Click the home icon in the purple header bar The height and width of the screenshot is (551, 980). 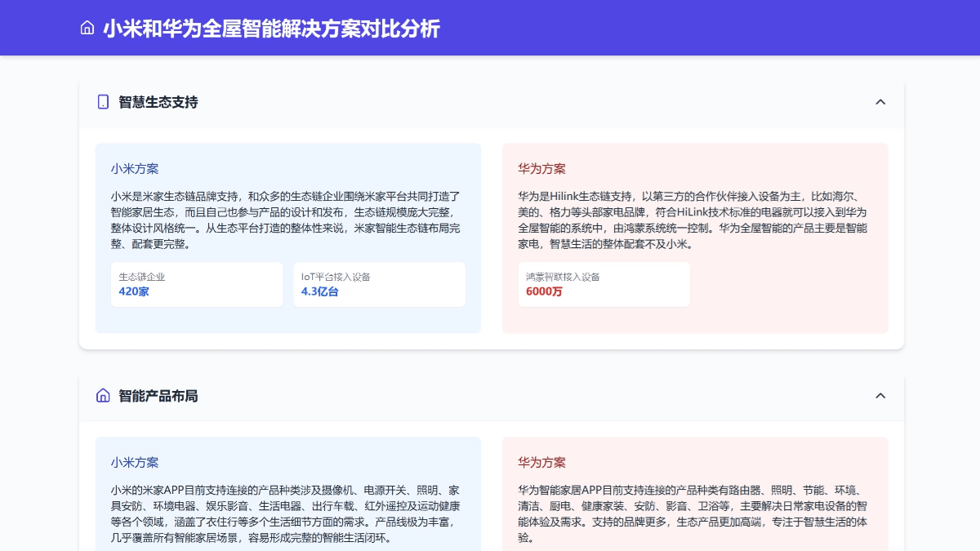point(87,27)
